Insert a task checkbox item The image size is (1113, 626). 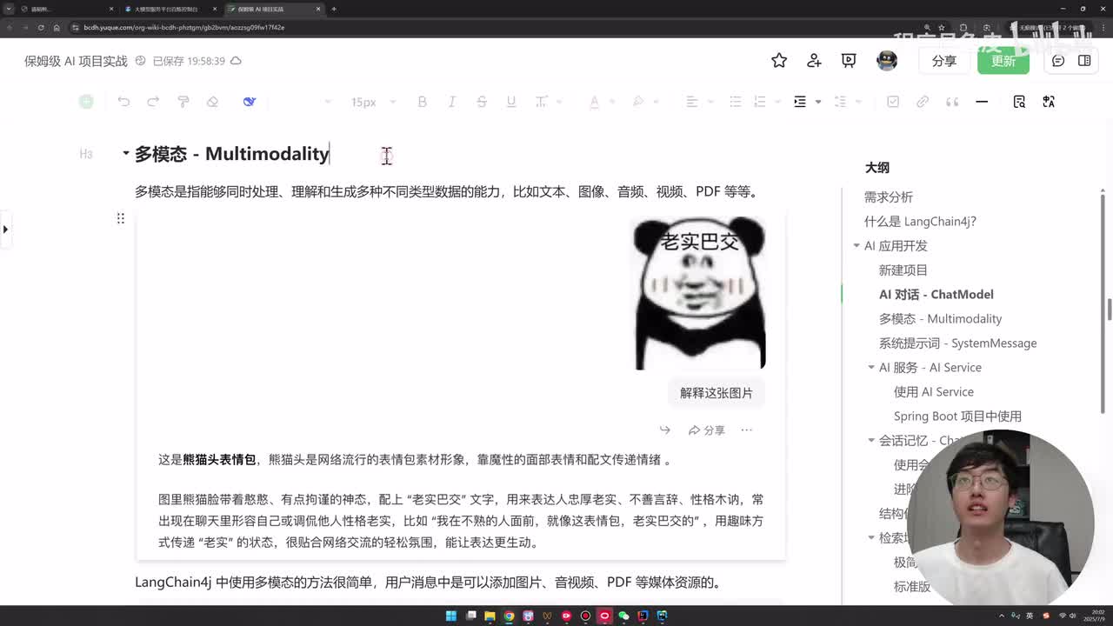(893, 102)
